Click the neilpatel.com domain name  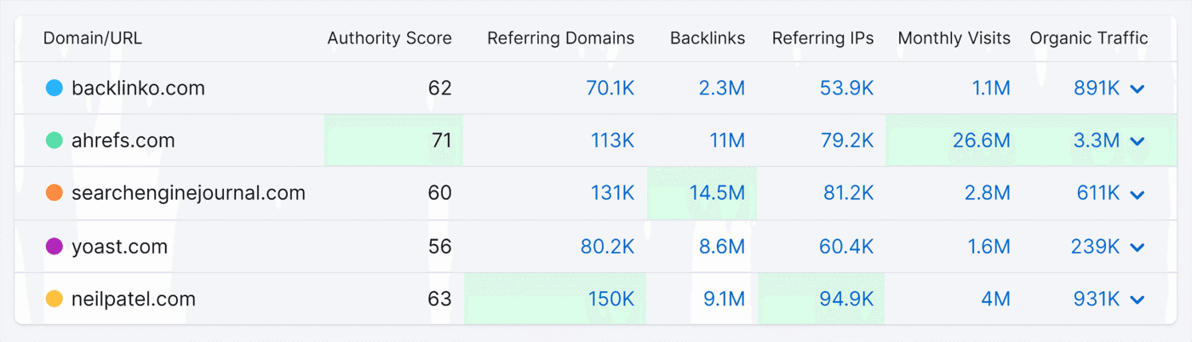[134, 299]
